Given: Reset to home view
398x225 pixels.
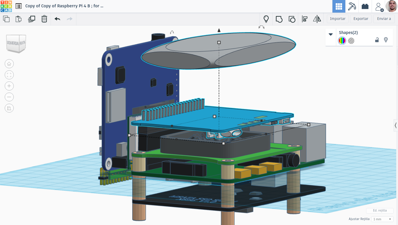Looking at the screenshot, I should pyautogui.click(x=9, y=64).
